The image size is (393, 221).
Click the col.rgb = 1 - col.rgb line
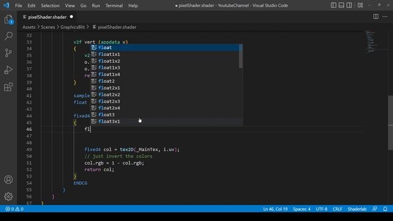pyautogui.click(x=114, y=163)
